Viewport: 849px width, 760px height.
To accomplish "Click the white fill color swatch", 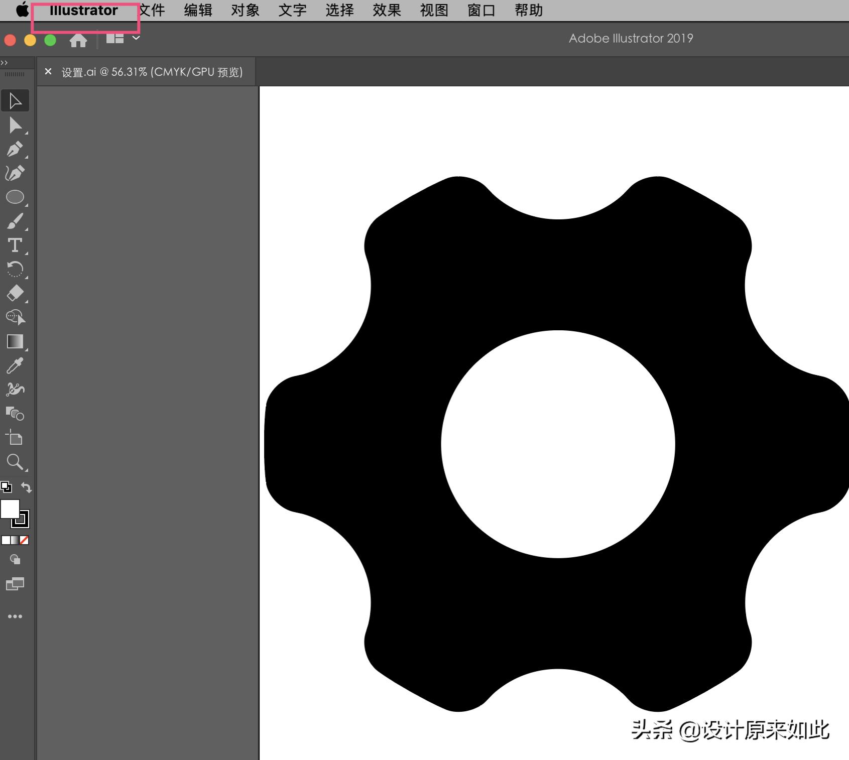I will point(10,510).
